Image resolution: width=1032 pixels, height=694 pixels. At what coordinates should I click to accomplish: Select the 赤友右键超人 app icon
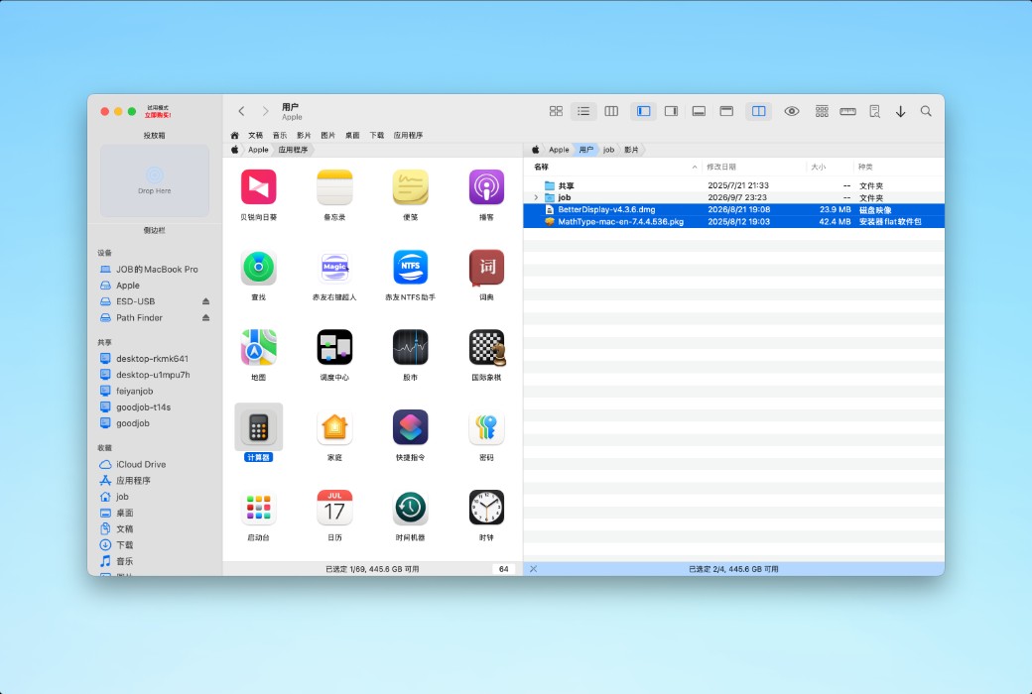[334, 267]
